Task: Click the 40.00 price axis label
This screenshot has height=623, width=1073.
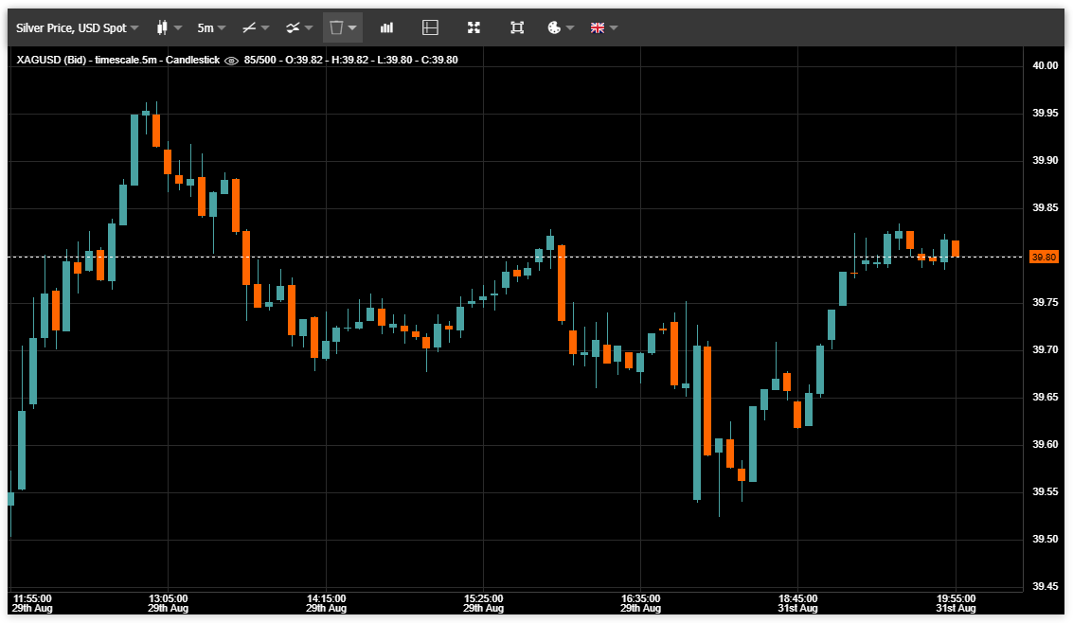Action: (x=1045, y=65)
